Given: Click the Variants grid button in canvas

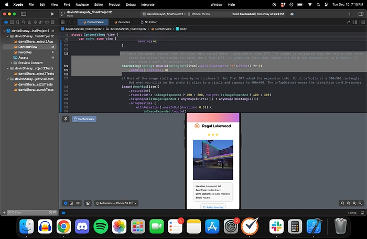Looking at the screenshot, I should 78,202.
